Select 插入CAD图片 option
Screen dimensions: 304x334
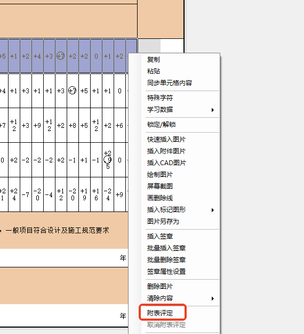(x=166, y=163)
